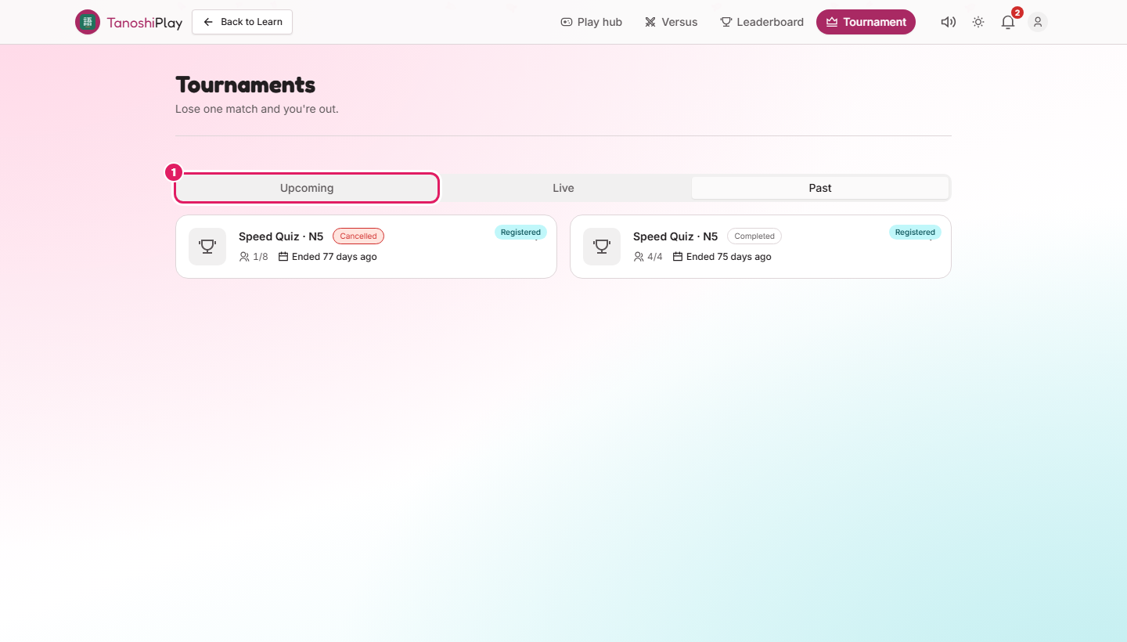
Task: Switch to the Live tab
Action: pos(563,188)
